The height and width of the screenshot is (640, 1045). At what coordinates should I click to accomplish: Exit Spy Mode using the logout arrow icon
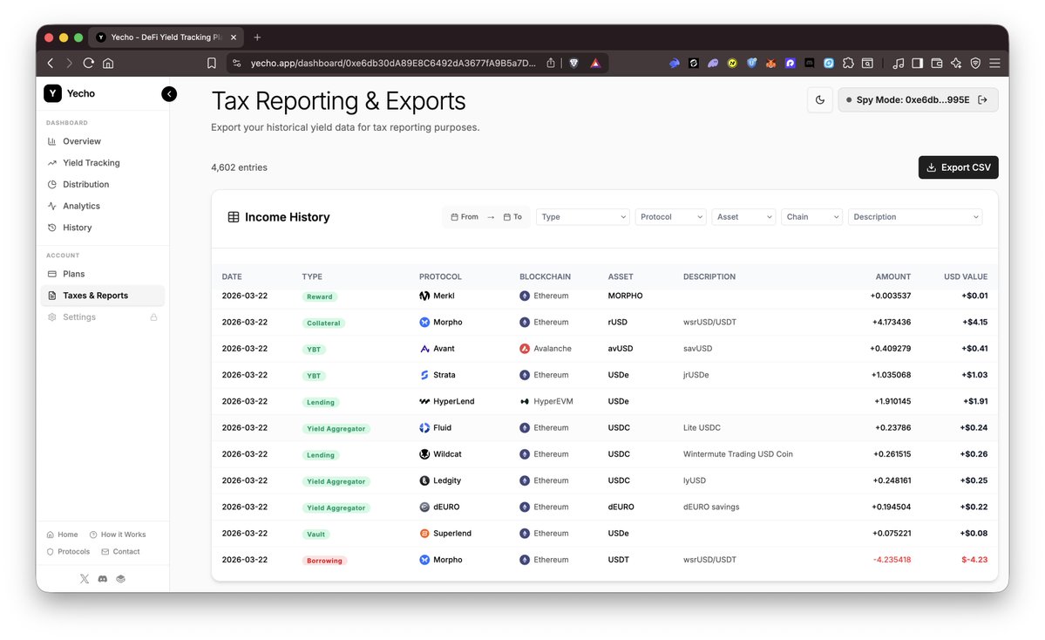[x=982, y=100]
